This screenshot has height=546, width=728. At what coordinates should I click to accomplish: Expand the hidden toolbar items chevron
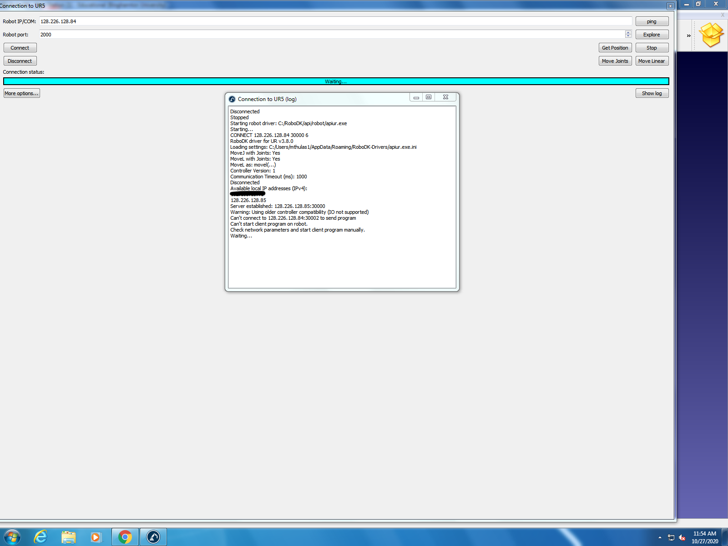[688, 35]
